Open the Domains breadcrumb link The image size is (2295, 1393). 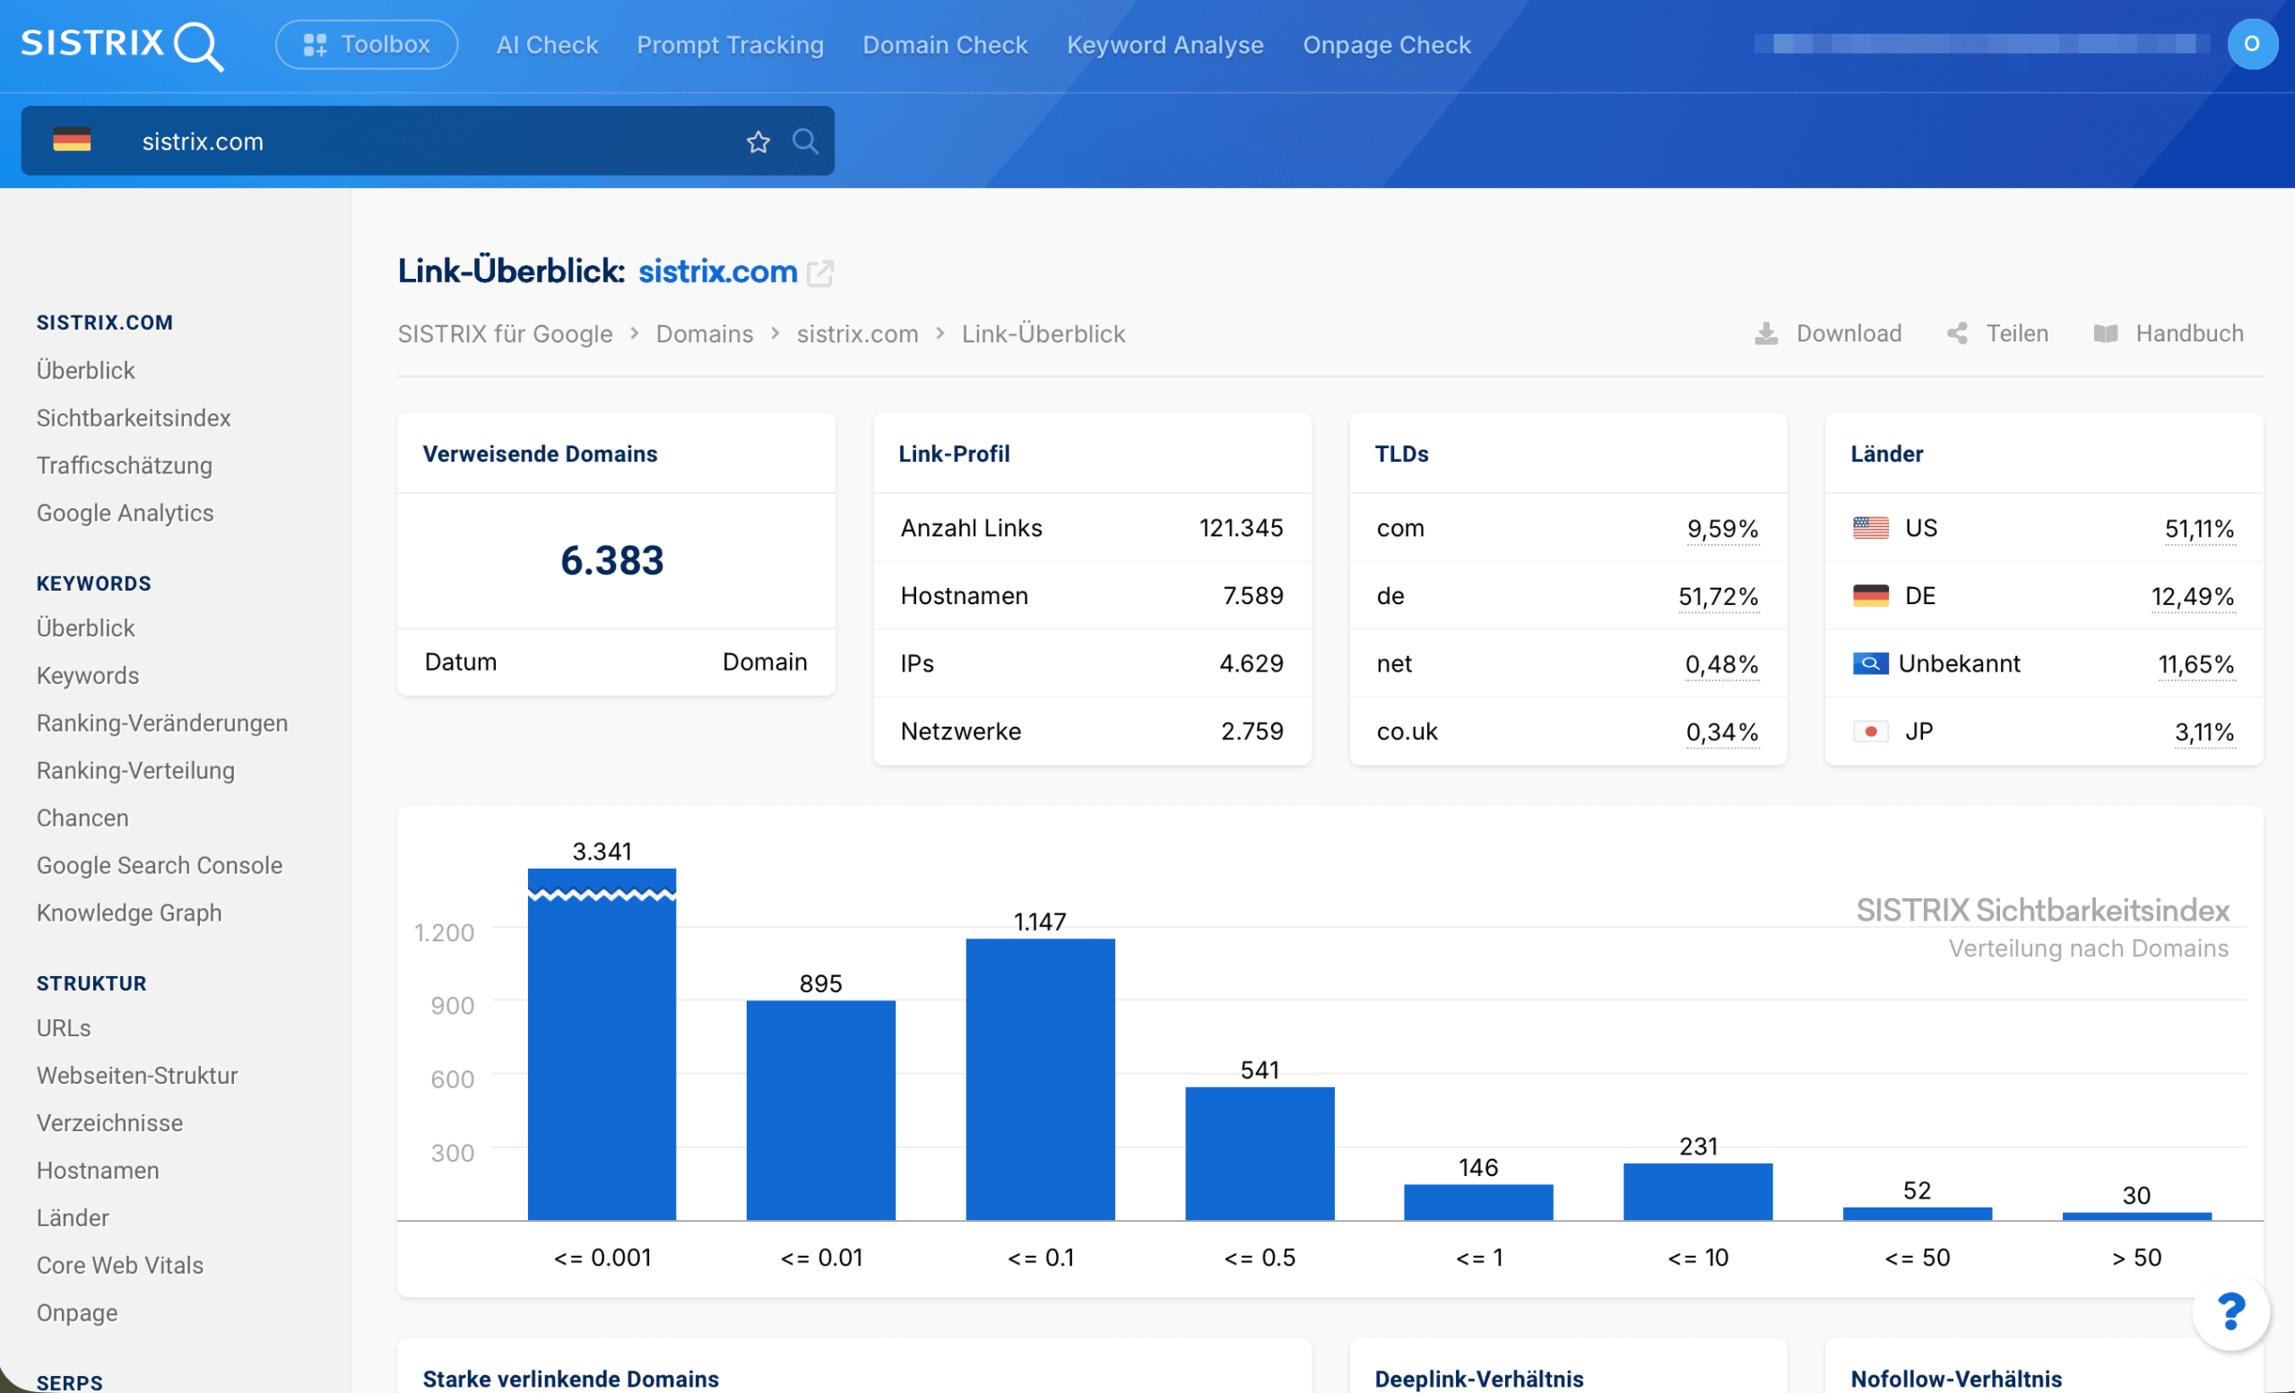tap(704, 333)
